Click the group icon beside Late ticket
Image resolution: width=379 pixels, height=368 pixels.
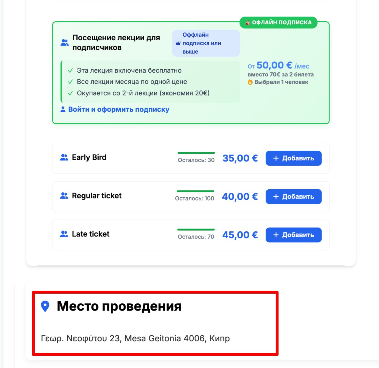pyautogui.click(x=64, y=234)
